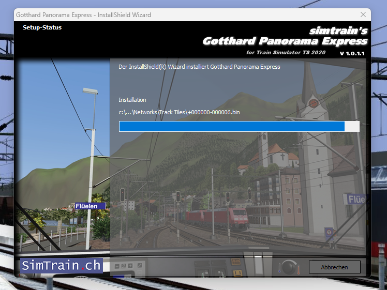This screenshot has height=290, width=387.
Task: Click the round temperature knob
Action: pyautogui.click(x=289, y=267)
